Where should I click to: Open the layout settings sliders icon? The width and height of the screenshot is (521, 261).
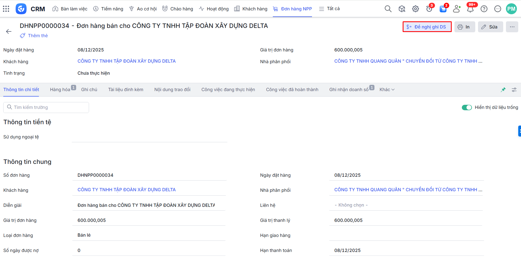coord(514,90)
